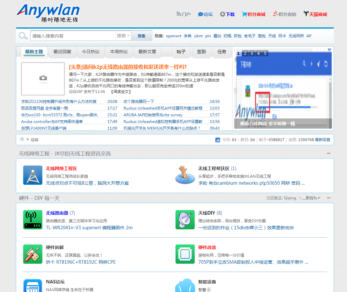The width and height of the screenshot is (347, 292).
Task: Open the green wireless router forum icon
Action: click(x=32, y=219)
